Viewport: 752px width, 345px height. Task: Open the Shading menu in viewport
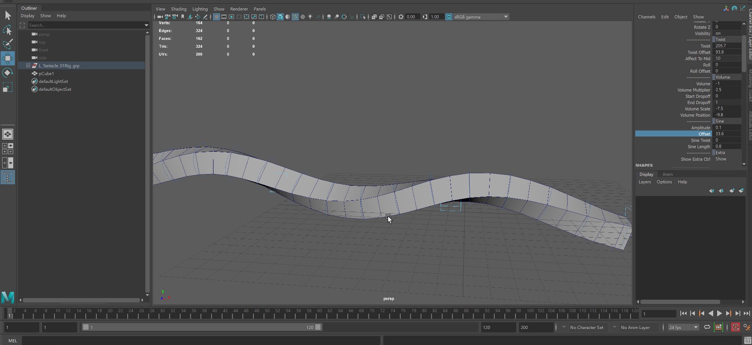pos(179,9)
